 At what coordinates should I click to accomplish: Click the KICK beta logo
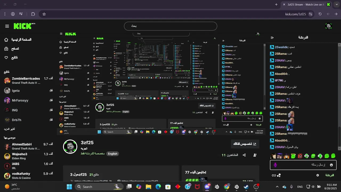(24, 26)
